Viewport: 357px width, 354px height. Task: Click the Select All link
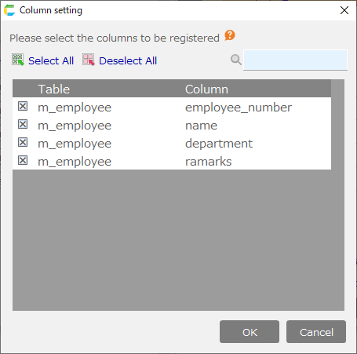pyautogui.click(x=51, y=60)
